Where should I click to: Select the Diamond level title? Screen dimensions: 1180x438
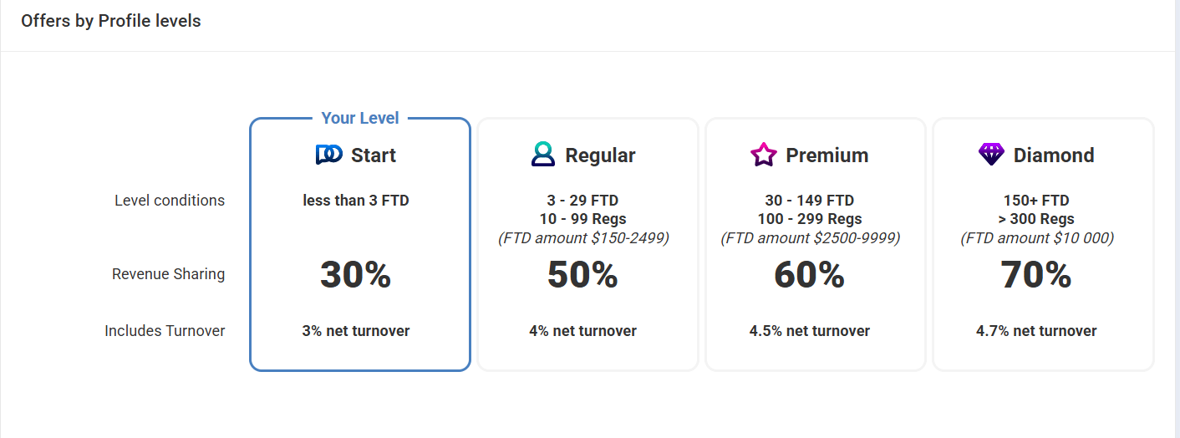pos(1053,155)
